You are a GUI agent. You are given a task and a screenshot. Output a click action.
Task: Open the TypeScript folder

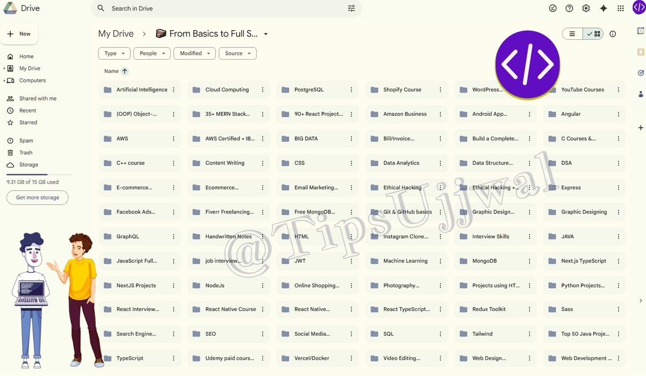point(140,358)
